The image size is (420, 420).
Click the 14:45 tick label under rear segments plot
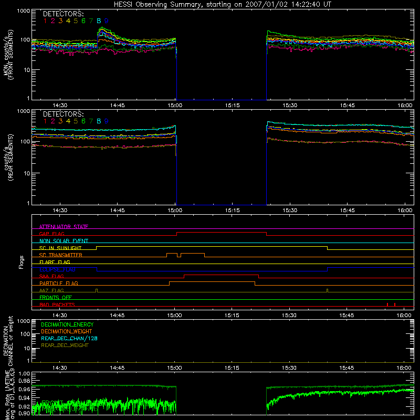[117, 211]
